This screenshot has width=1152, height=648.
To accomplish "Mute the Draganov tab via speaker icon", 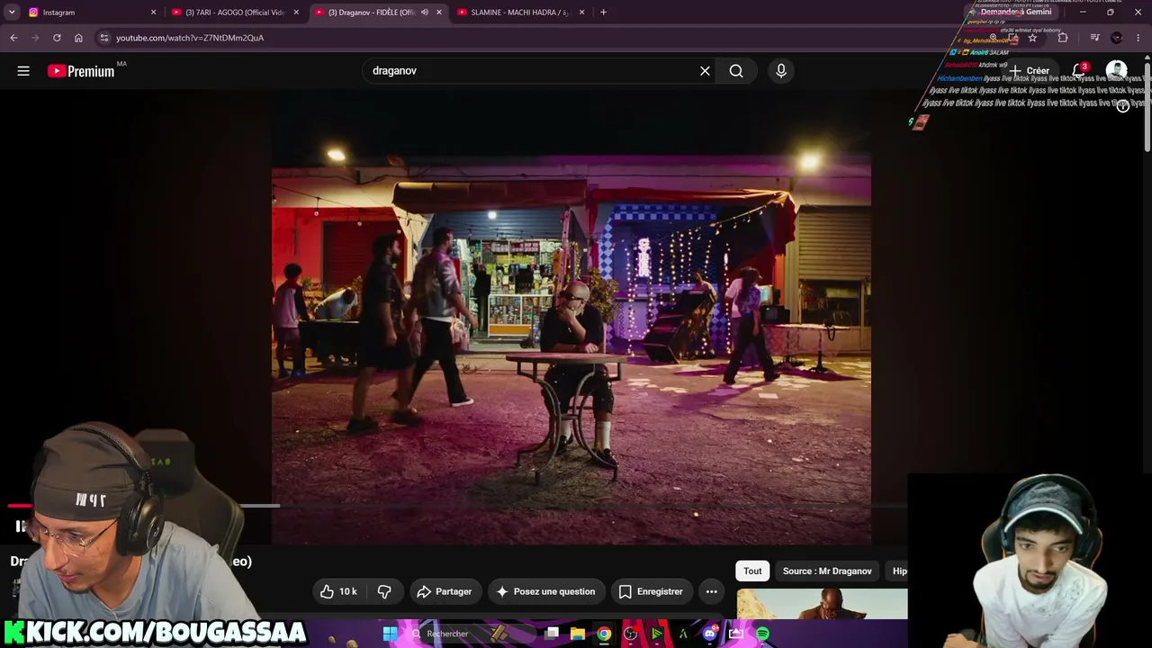I will pos(424,13).
